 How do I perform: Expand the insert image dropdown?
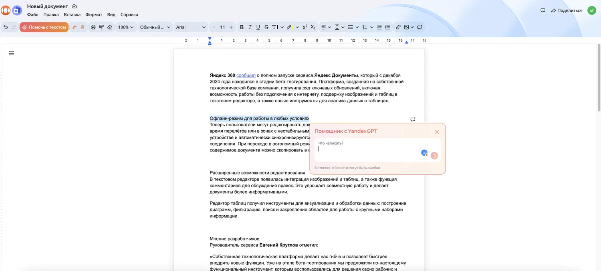point(412,27)
